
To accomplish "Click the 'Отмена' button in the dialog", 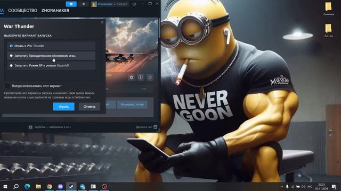I will [x=90, y=107].
